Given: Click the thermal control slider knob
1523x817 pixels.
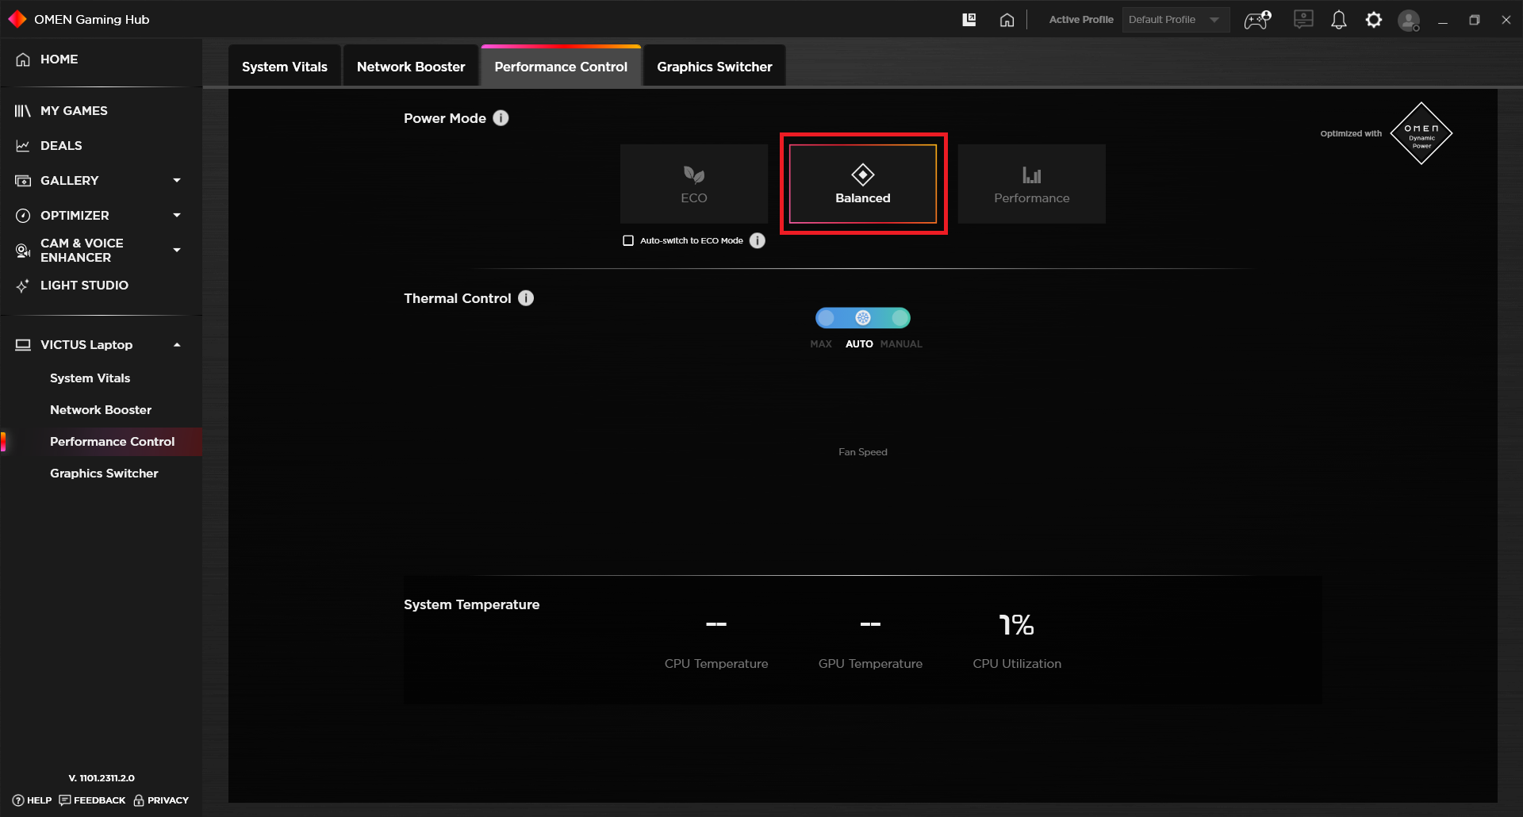Looking at the screenshot, I should (863, 318).
